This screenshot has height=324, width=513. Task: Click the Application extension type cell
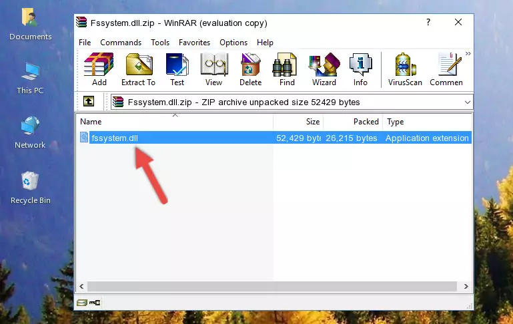[x=427, y=138]
